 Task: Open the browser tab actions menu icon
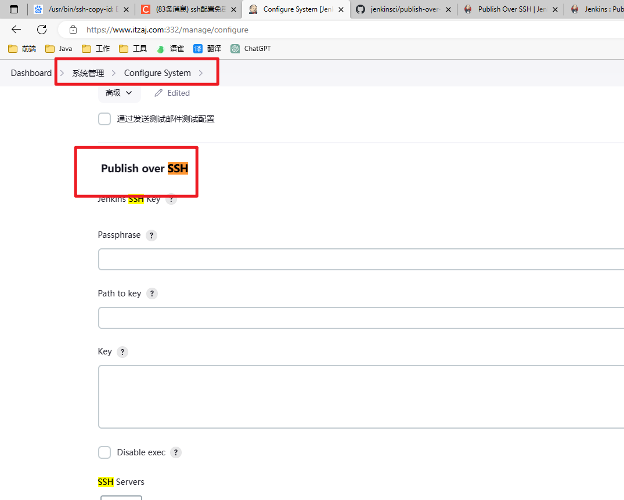click(x=14, y=9)
